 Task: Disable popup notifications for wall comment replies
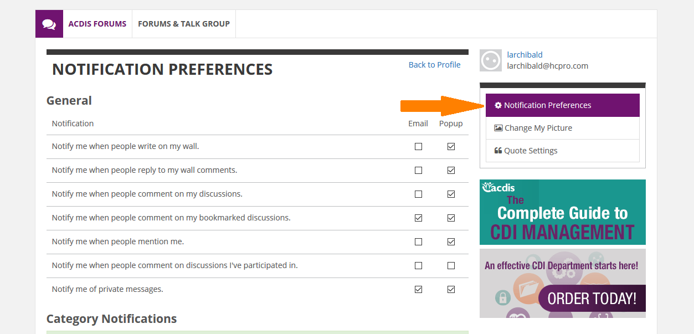(x=451, y=170)
